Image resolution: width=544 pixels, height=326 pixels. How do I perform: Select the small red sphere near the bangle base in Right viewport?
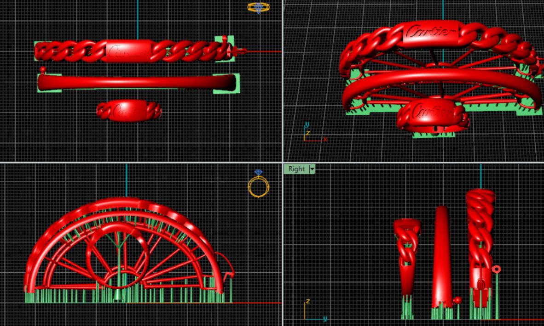coord(457,300)
